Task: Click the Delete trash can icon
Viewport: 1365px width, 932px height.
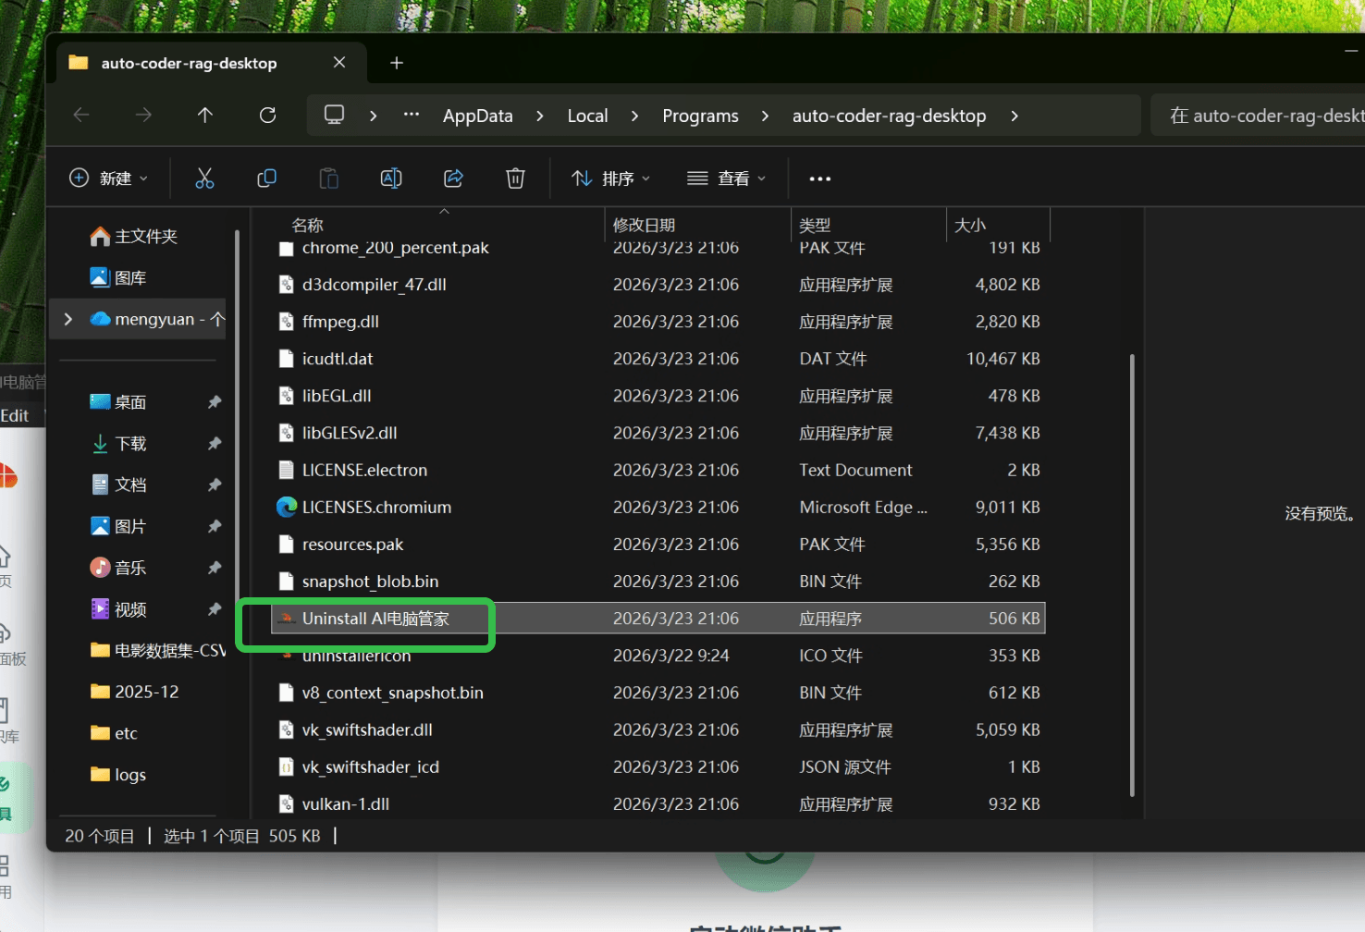Action: pos(515,178)
